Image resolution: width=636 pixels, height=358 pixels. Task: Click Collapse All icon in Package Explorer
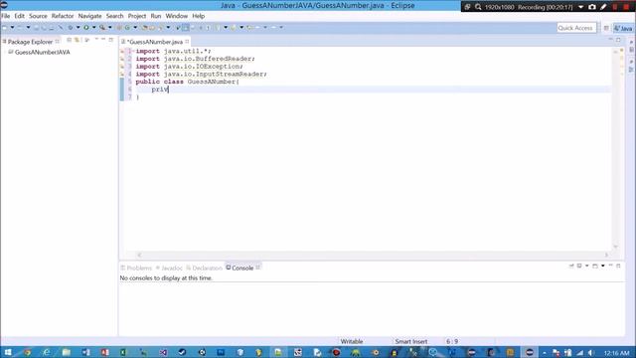point(69,40)
